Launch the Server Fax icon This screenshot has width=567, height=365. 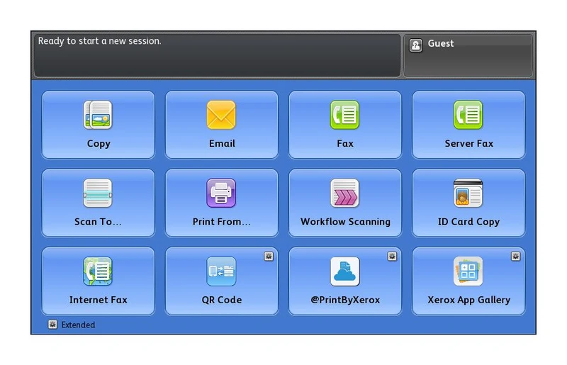[x=468, y=115]
